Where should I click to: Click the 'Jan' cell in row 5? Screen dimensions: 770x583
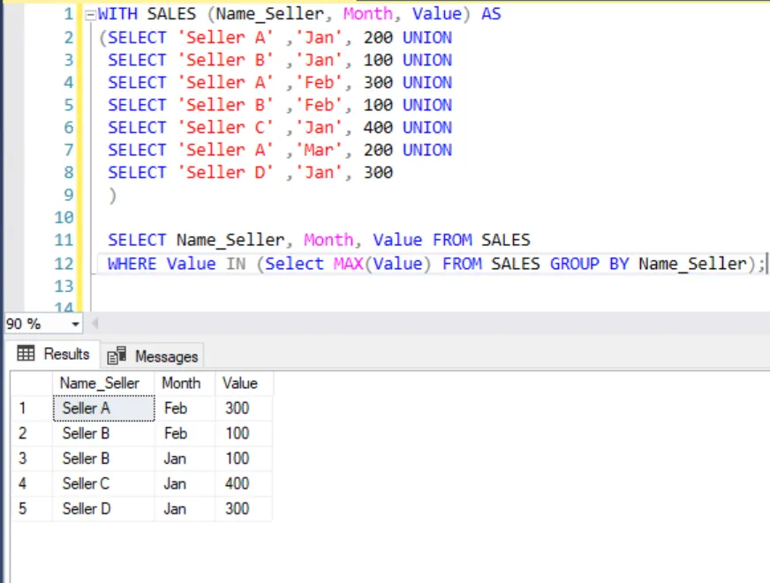185,508
